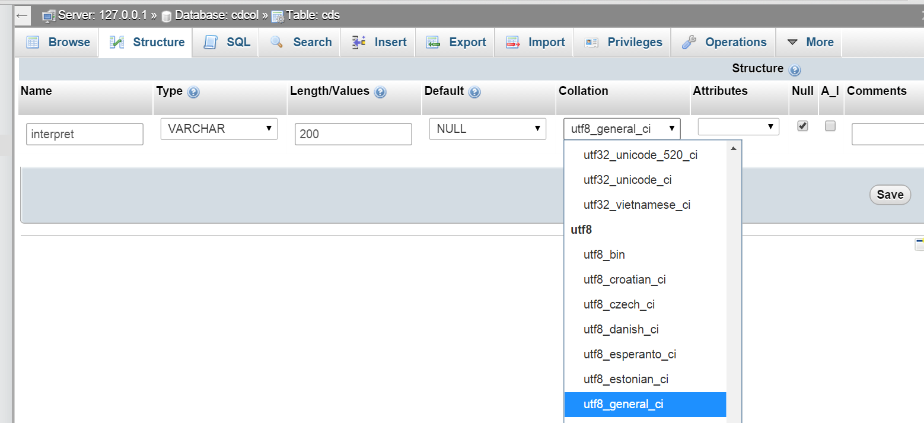Toggle the Null checkbox
Viewport: 924px width, 423px height.
(x=802, y=126)
